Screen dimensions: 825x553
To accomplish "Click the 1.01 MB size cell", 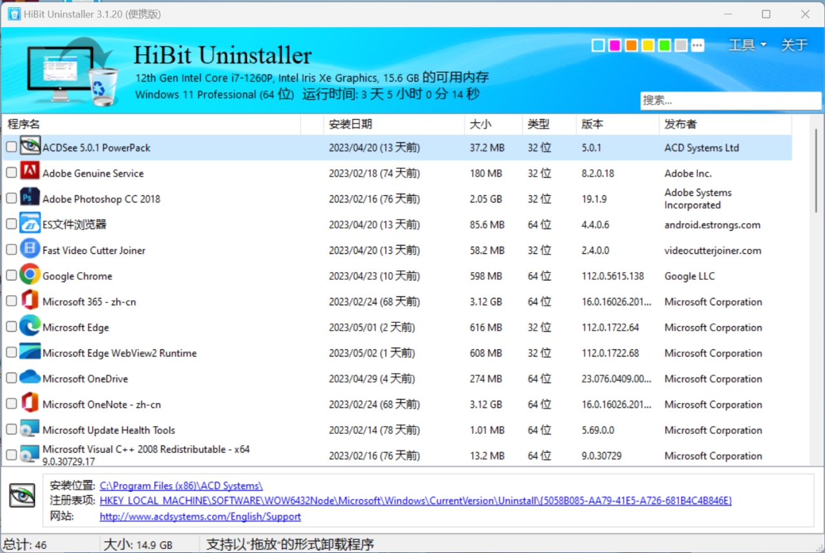I will coord(487,431).
